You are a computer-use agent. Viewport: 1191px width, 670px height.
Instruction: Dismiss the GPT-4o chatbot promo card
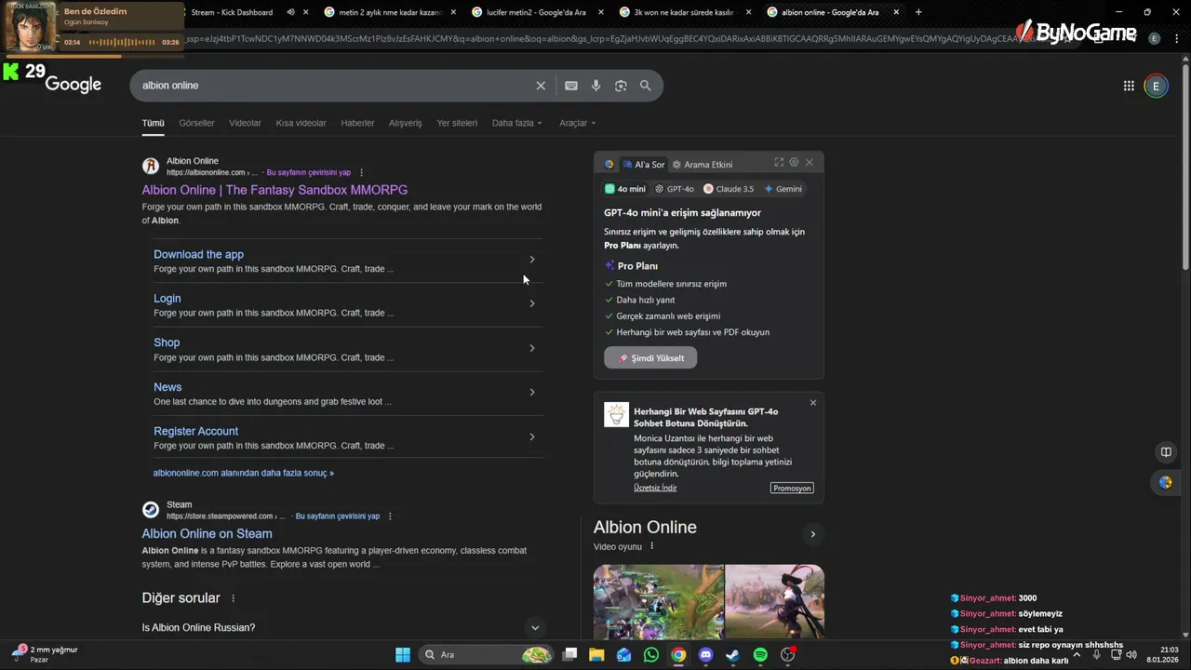pyautogui.click(x=813, y=403)
